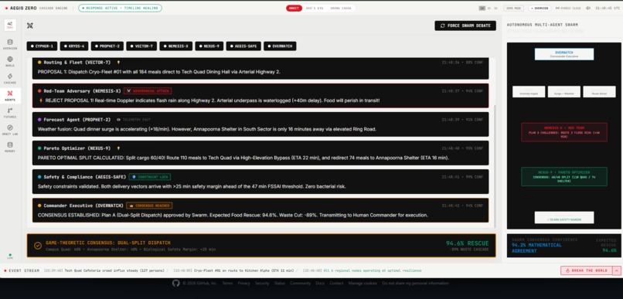Click the Tech Quad Cafeteria event stream entry

tap(104, 270)
